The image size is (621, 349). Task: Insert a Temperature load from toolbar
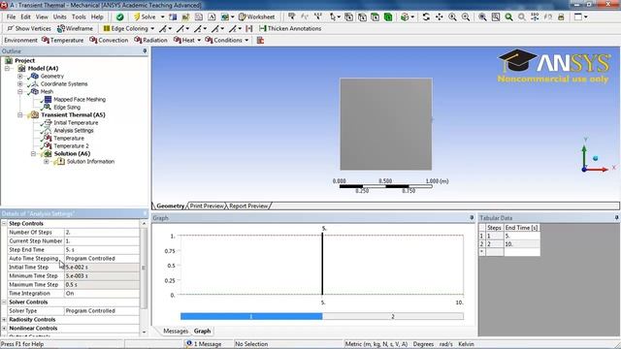(62, 40)
